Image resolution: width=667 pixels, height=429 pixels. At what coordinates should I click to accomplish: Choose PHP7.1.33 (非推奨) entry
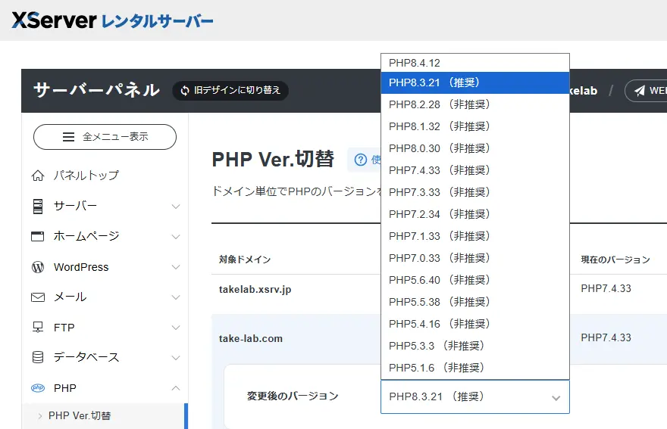pos(474,236)
